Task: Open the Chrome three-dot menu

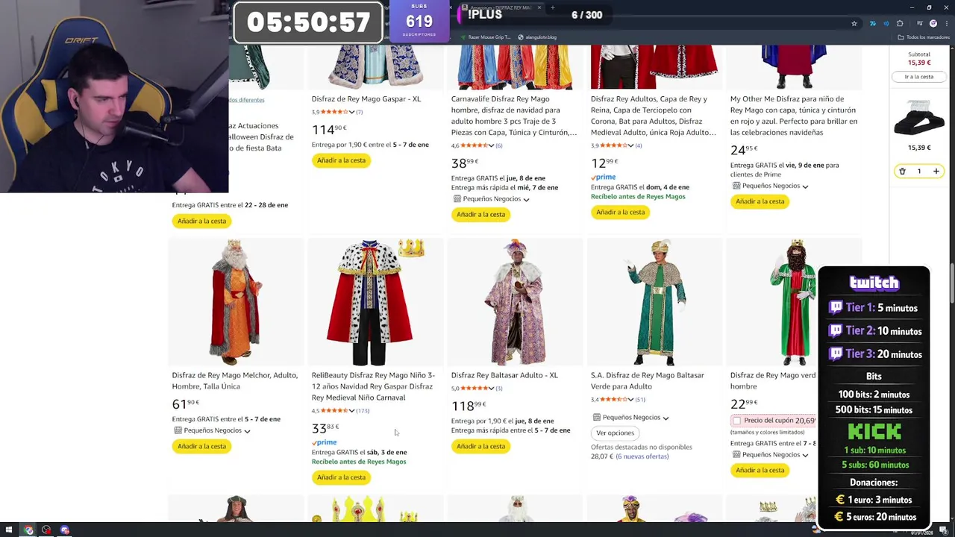Action: tap(947, 23)
